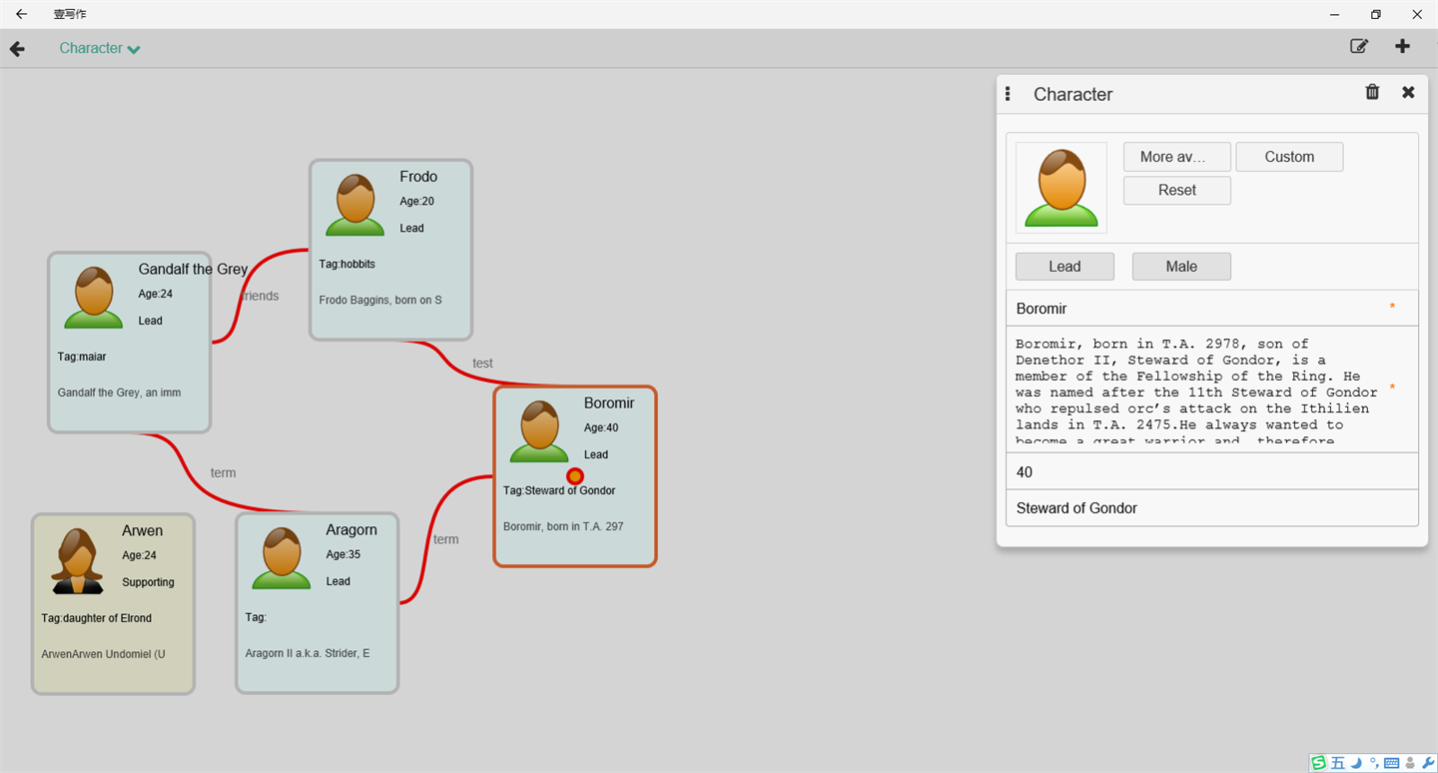
Task: Click the 五 Wubi mode icon
Action: tap(1338, 763)
